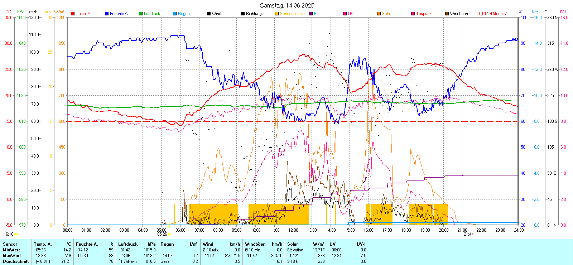Click the blue Feuchte A. legend square
The height and width of the screenshot is (265, 573).
pos(107,14)
